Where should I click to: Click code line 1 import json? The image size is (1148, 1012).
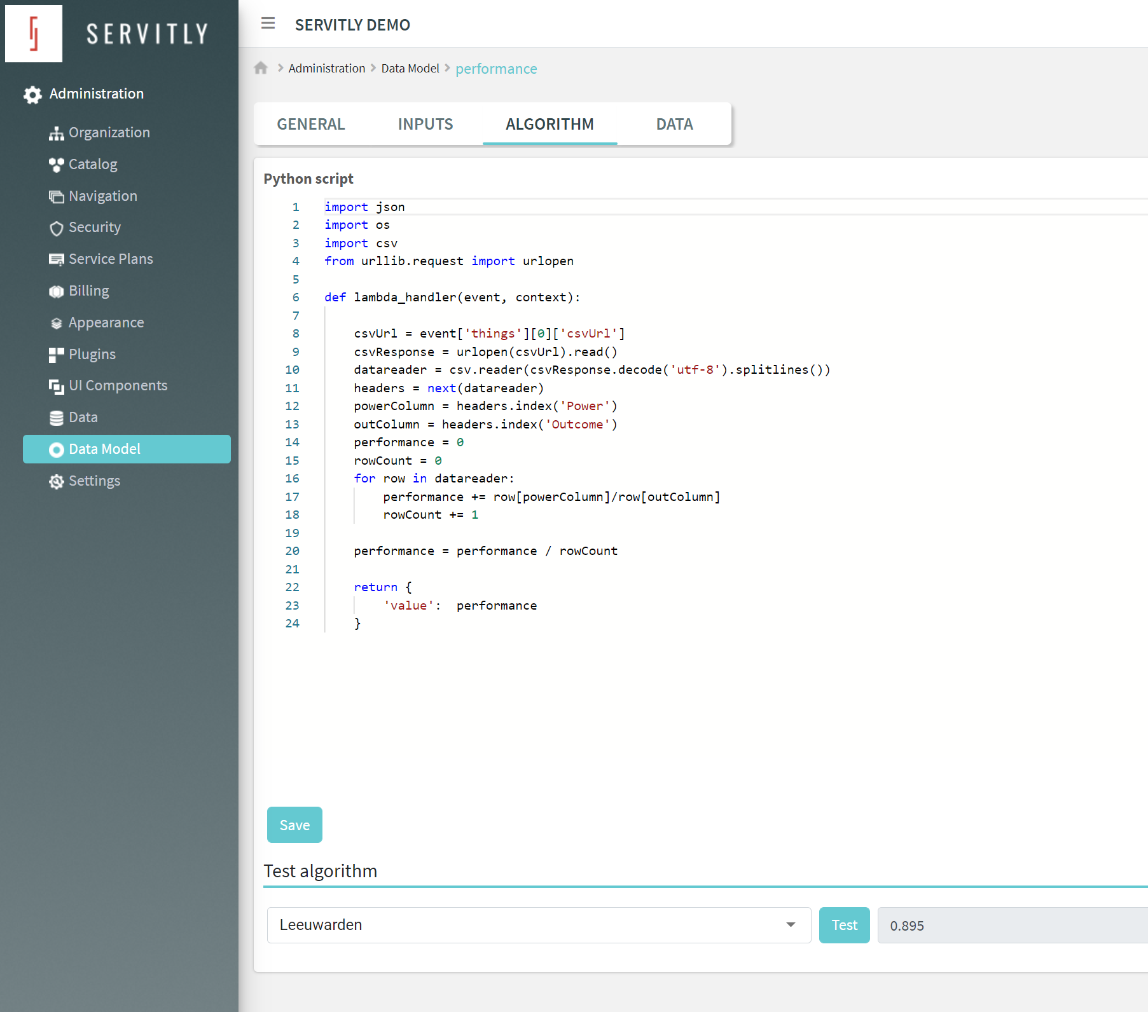364,207
